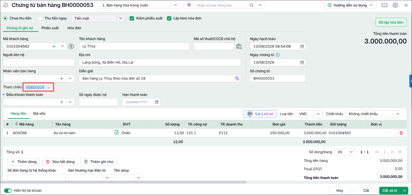
Task: Open the Loại tiền VND dropdown
Action: (x=318, y=114)
